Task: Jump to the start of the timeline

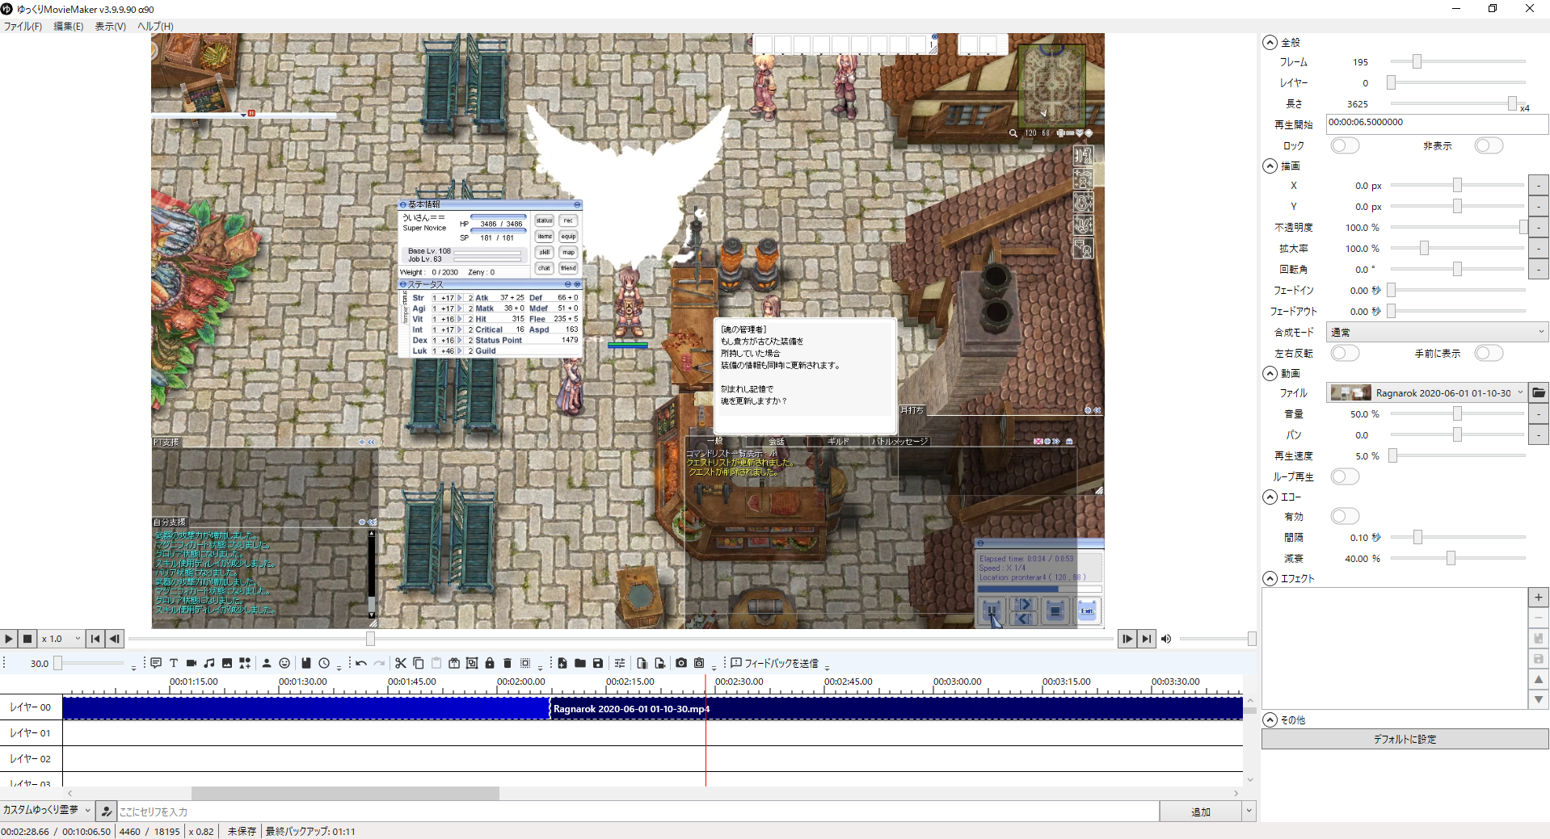Action: (x=95, y=639)
